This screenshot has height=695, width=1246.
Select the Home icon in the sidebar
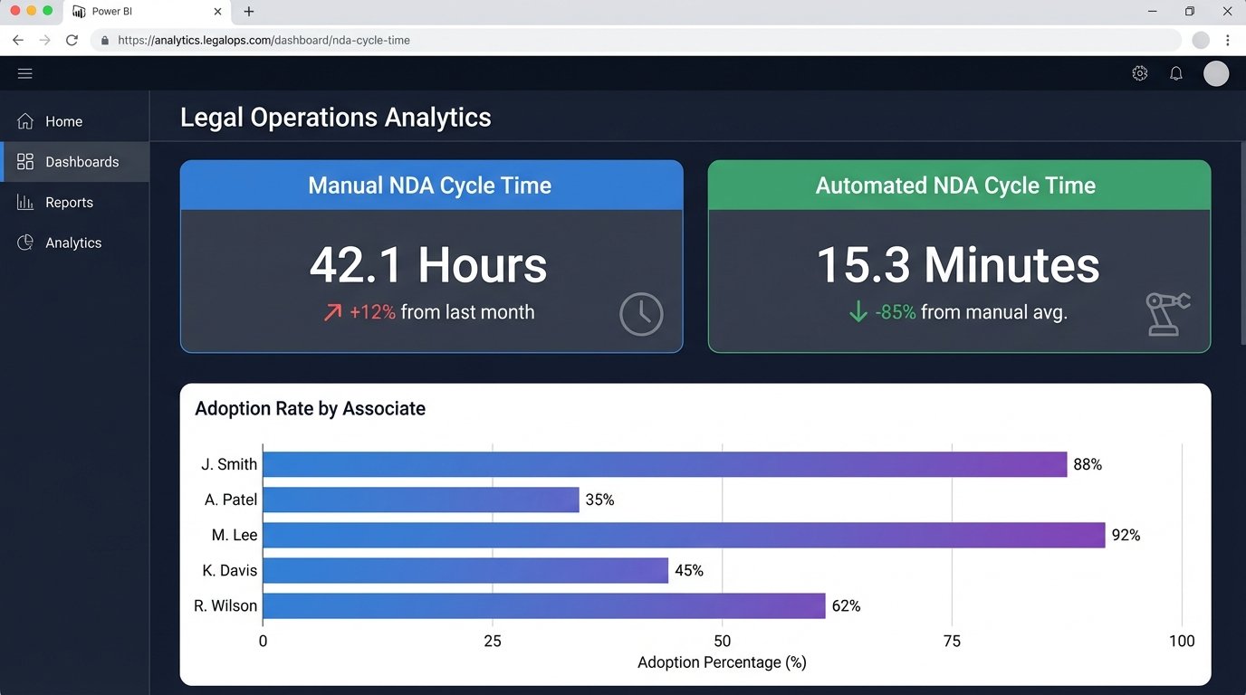24,120
